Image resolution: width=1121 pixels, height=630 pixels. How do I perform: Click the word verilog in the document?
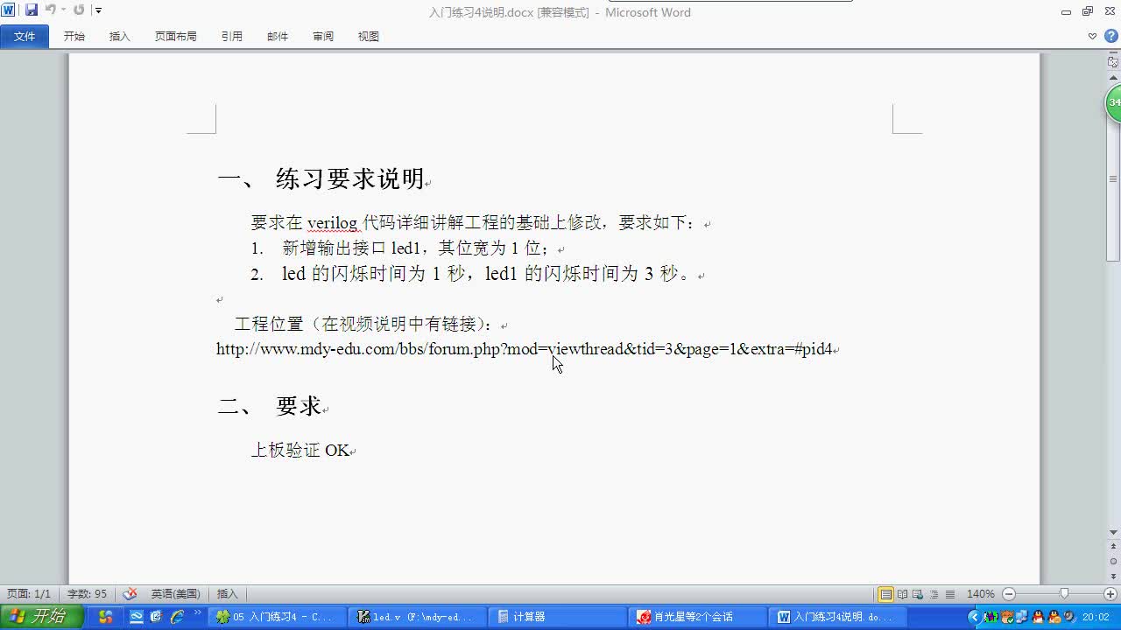click(x=333, y=223)
